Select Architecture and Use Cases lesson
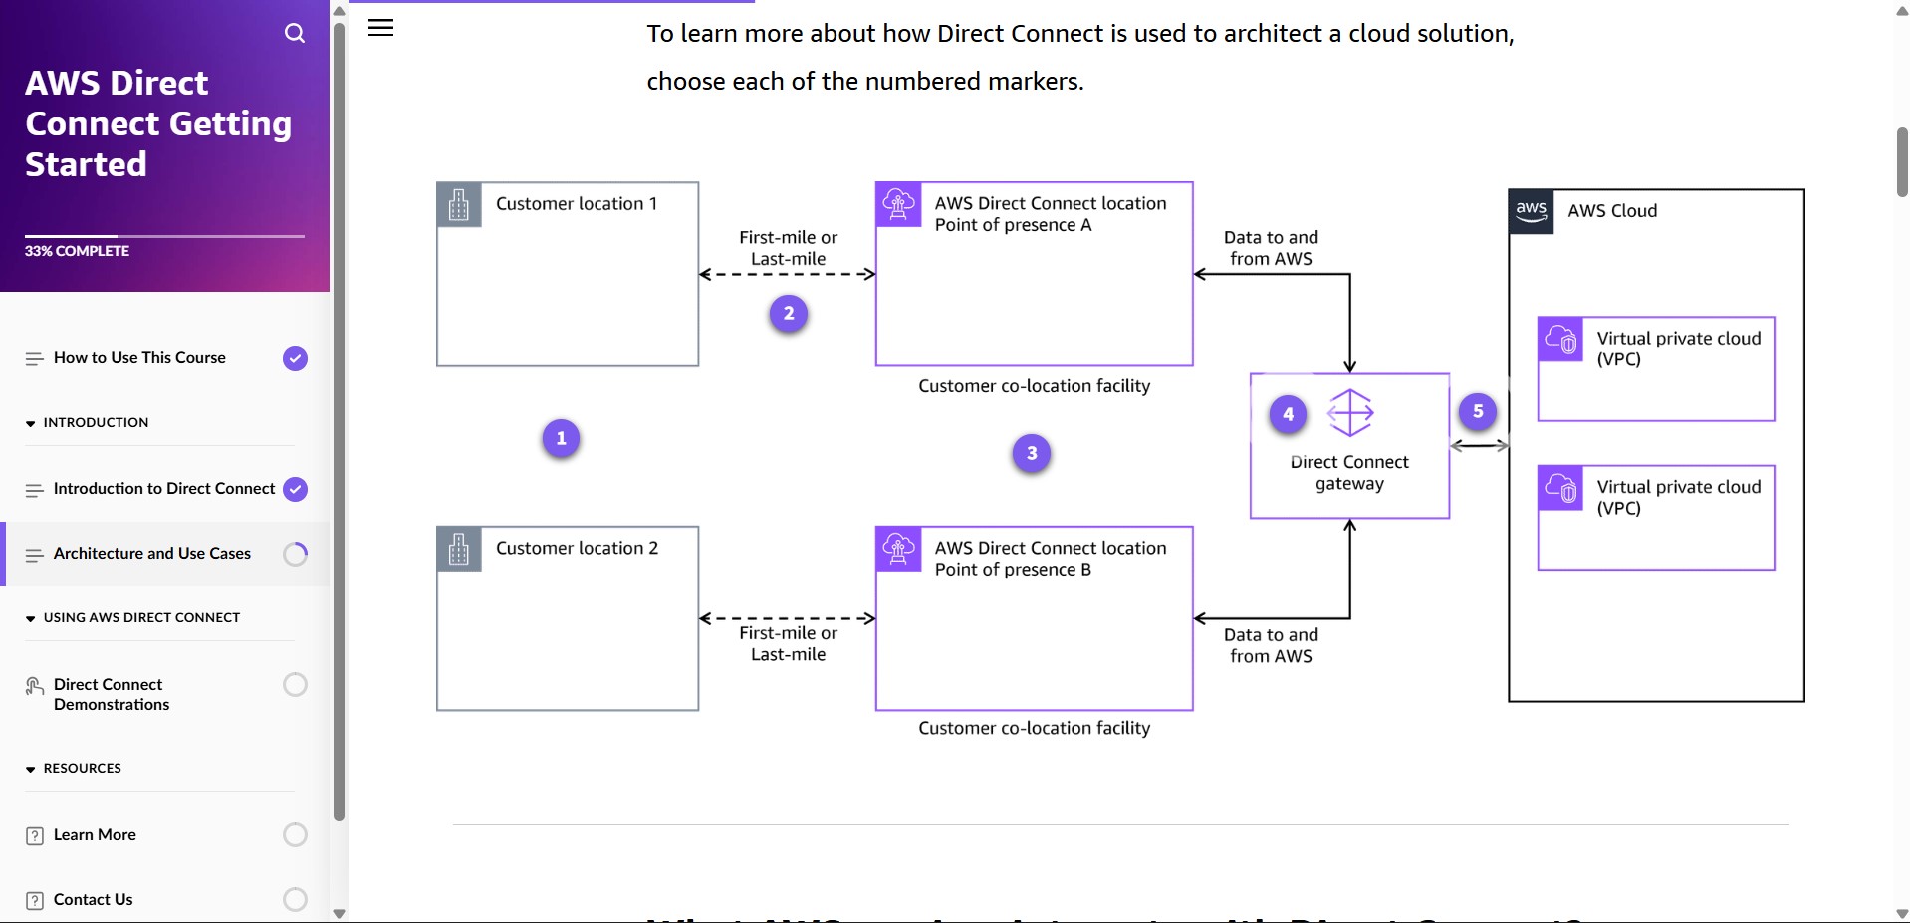This screenshot has width=1910, height=923. tap(151, 553)
